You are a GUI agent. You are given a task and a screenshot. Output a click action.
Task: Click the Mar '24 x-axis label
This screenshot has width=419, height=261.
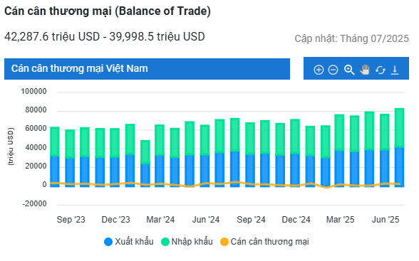(160, 220)
